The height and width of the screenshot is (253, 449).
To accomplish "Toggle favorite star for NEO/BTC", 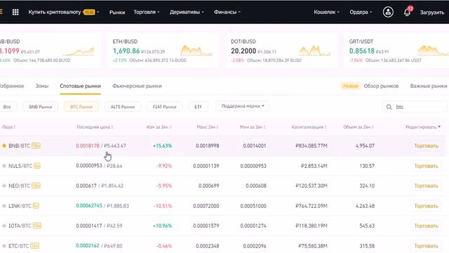I will [x=4, y=186].
